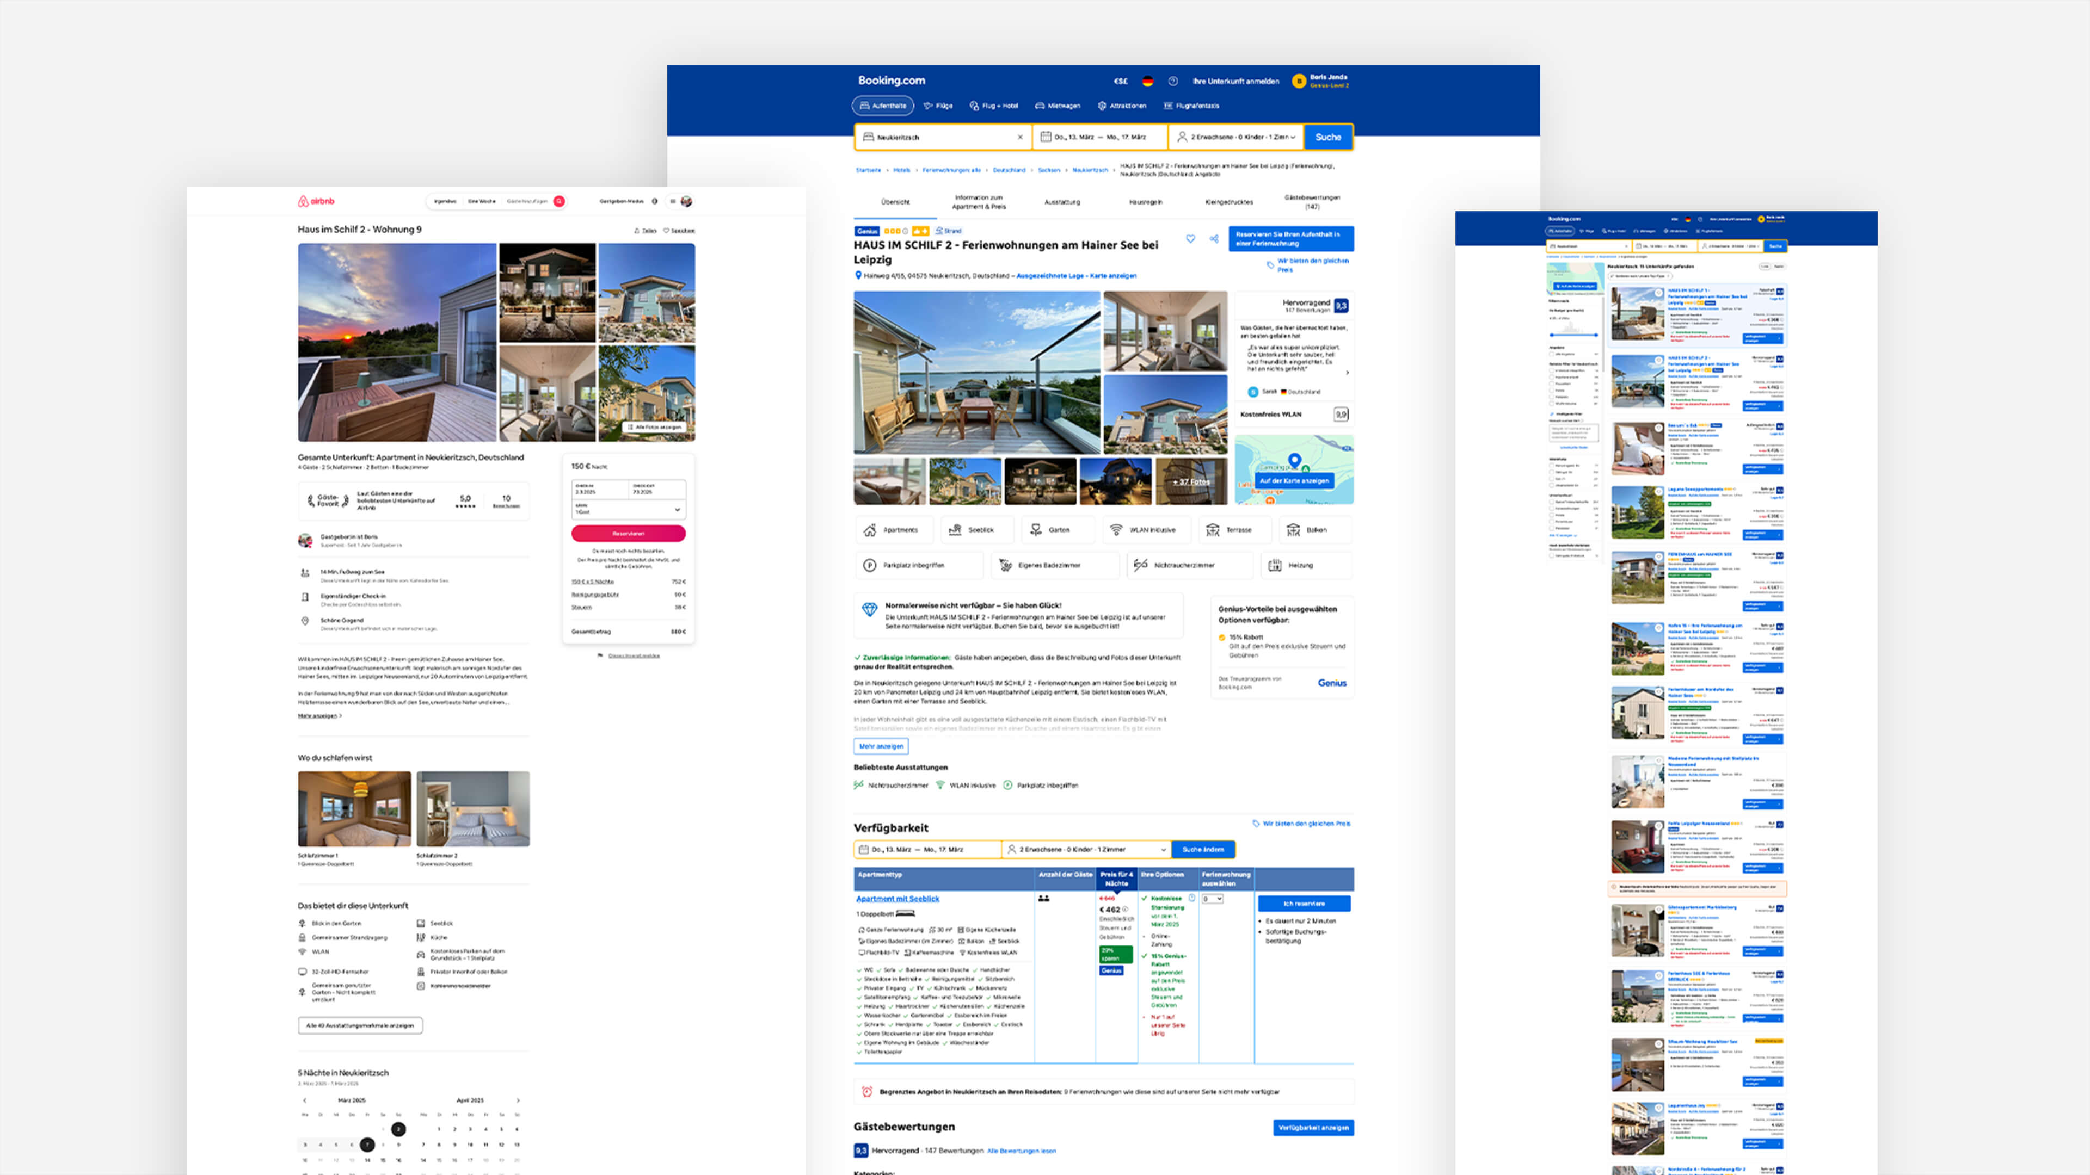Click Auf der Karte anzeigen map button
This screenshot has height=1175, width=2090.
[x=1294, y=481]
